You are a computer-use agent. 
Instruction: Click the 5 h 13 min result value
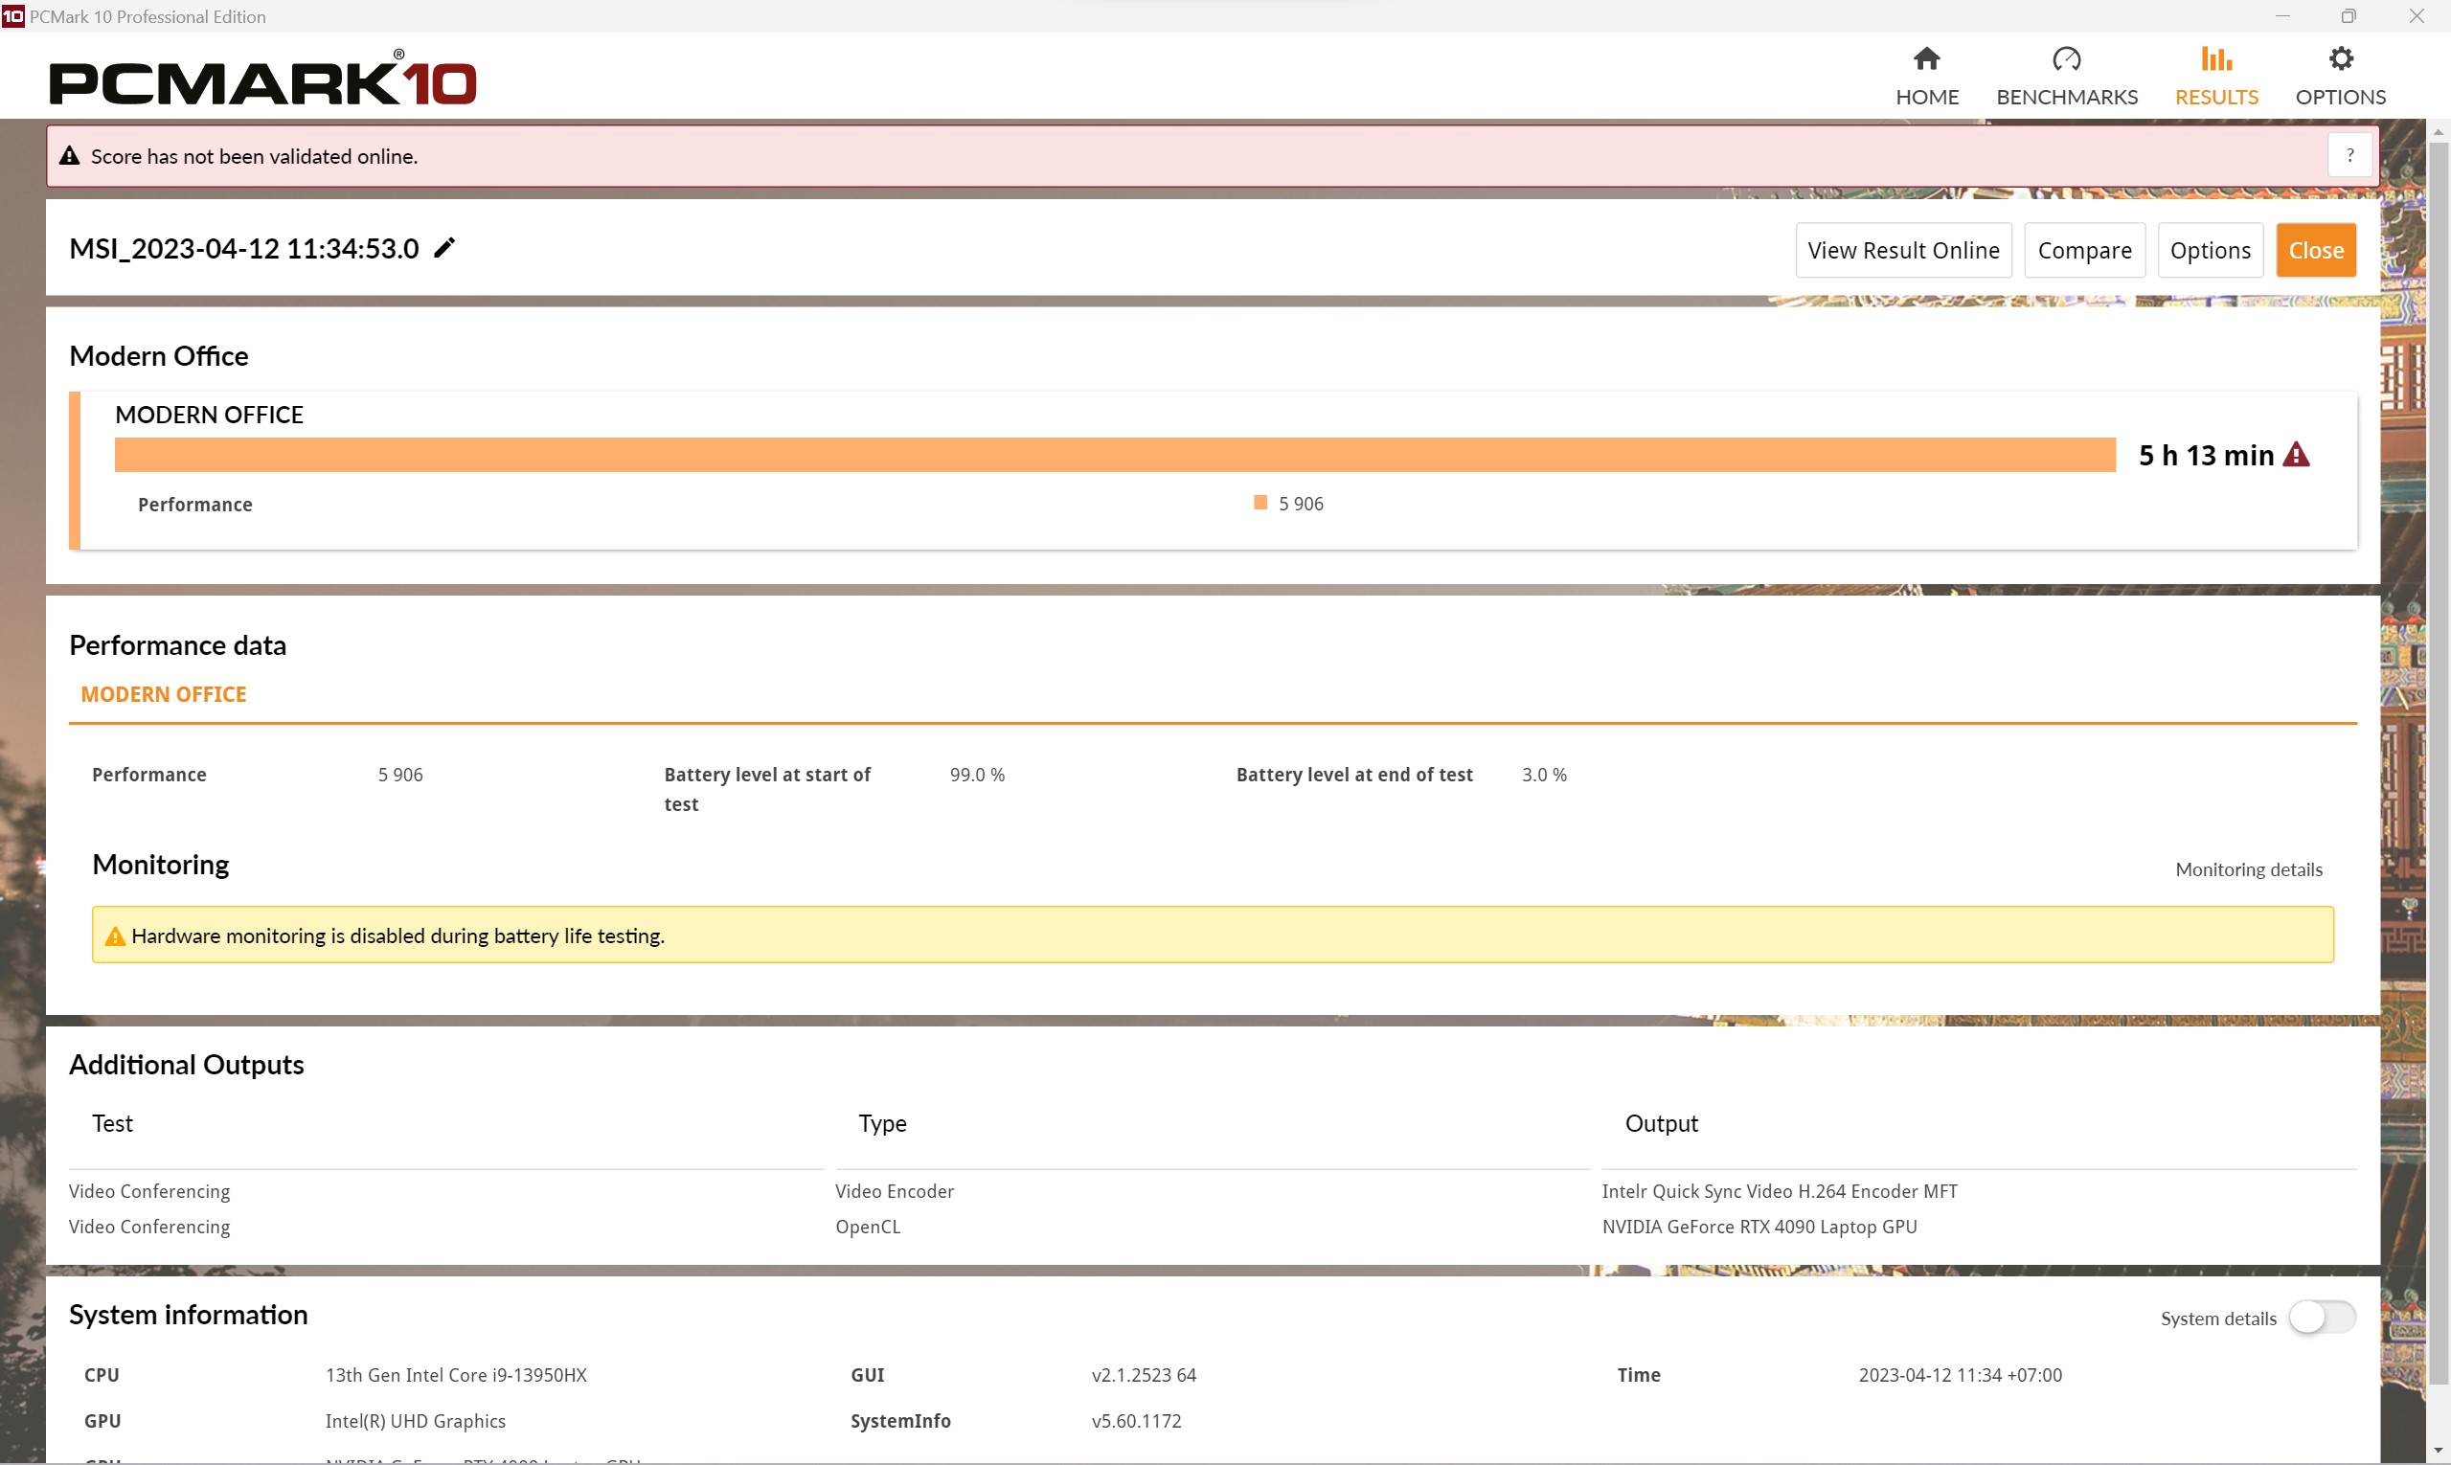tap(2206, 455)
